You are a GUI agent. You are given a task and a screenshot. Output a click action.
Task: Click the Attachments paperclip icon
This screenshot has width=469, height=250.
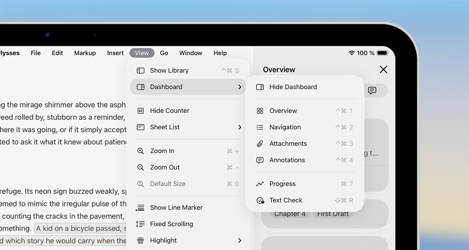click(x=260, y=144)
